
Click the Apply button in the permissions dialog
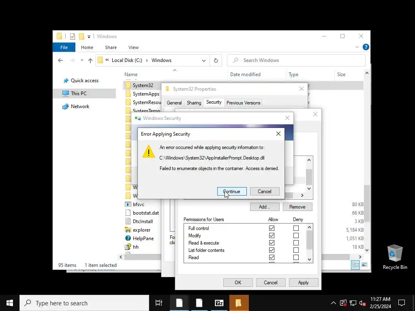303,282
